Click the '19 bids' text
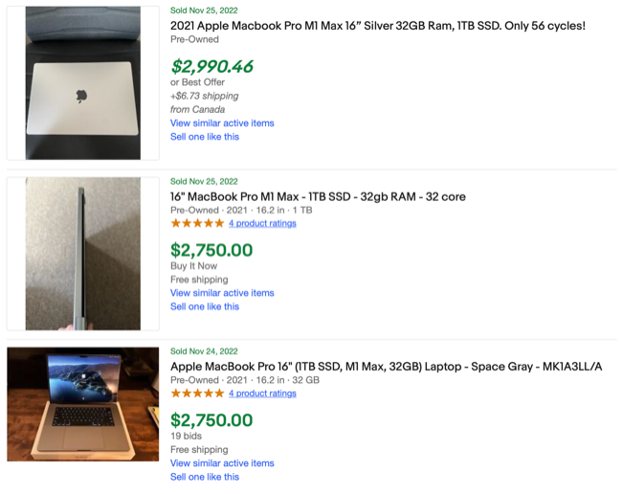The width and height of the screenshot is (622, 494). click(185, 436)
